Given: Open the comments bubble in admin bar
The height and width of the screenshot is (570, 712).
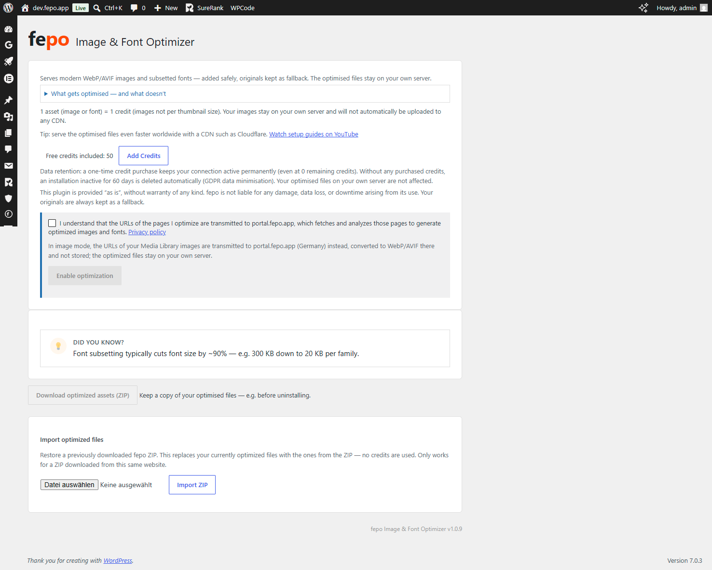Looking at the screenshot, I should pos(134,8).
